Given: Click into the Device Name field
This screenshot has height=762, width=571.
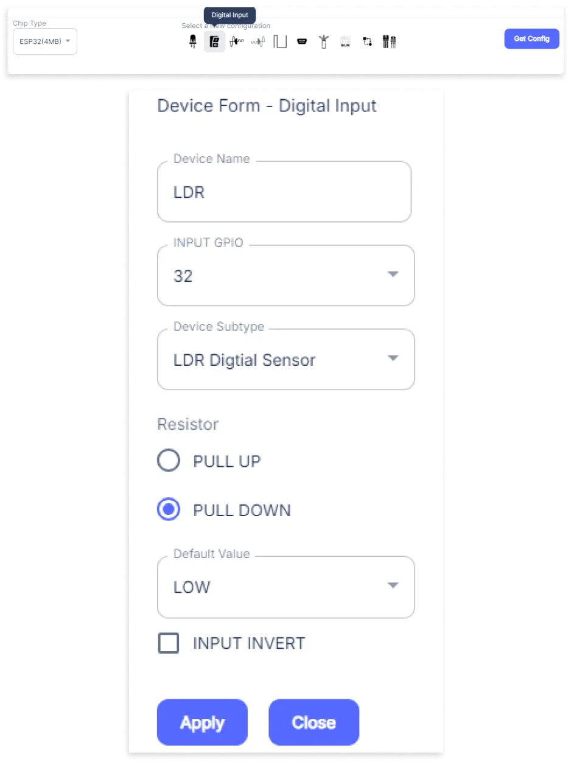Looking at the screenshot, I should 284,192.
